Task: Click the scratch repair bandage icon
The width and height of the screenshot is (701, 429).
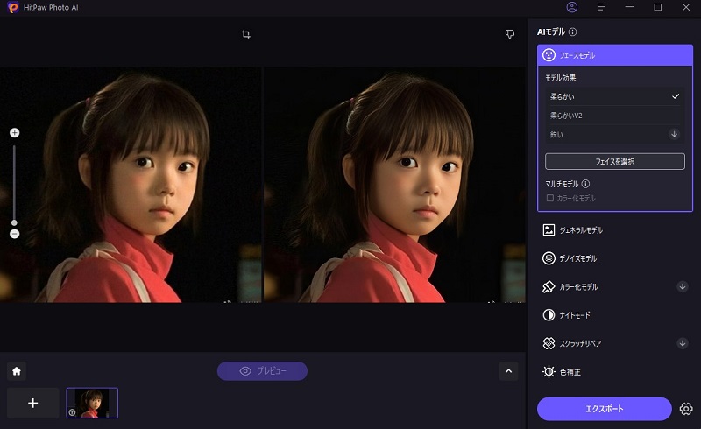Action: [549, 343]
